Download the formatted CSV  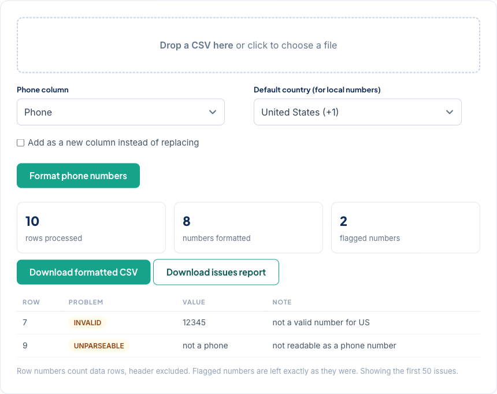pos(84,272)
